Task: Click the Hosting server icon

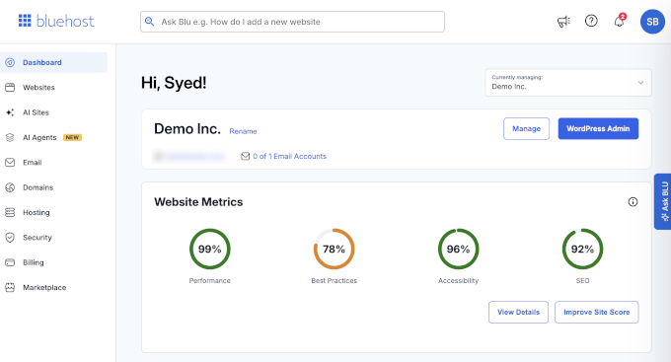Action: [x=10, y=212]
